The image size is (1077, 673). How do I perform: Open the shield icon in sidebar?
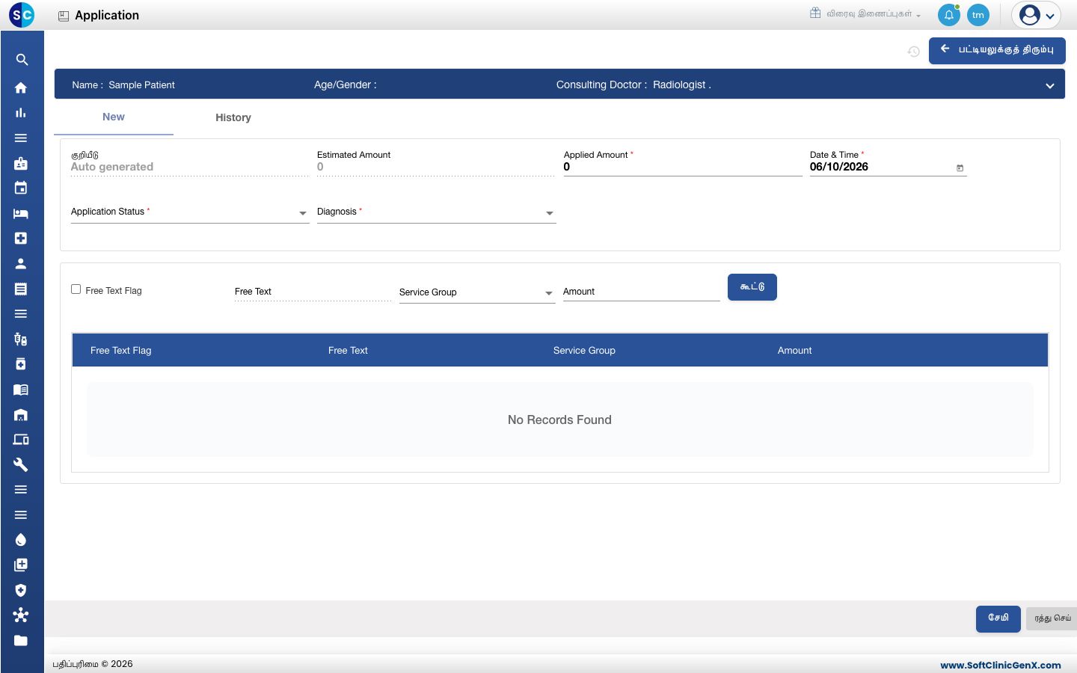click(x=21, y=590)
